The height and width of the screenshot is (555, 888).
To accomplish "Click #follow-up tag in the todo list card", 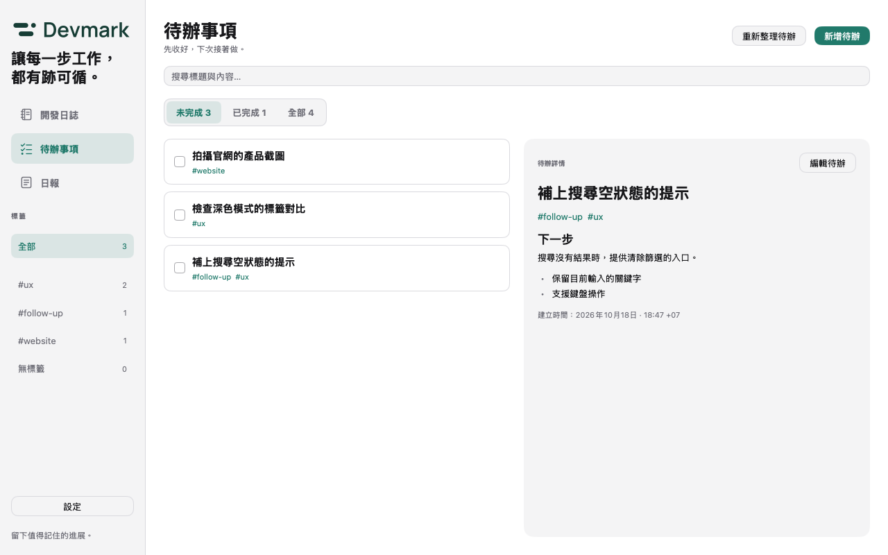I will [212, 277].
